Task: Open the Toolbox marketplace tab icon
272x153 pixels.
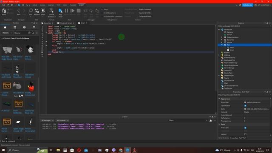Action: (x=5, y=27)
